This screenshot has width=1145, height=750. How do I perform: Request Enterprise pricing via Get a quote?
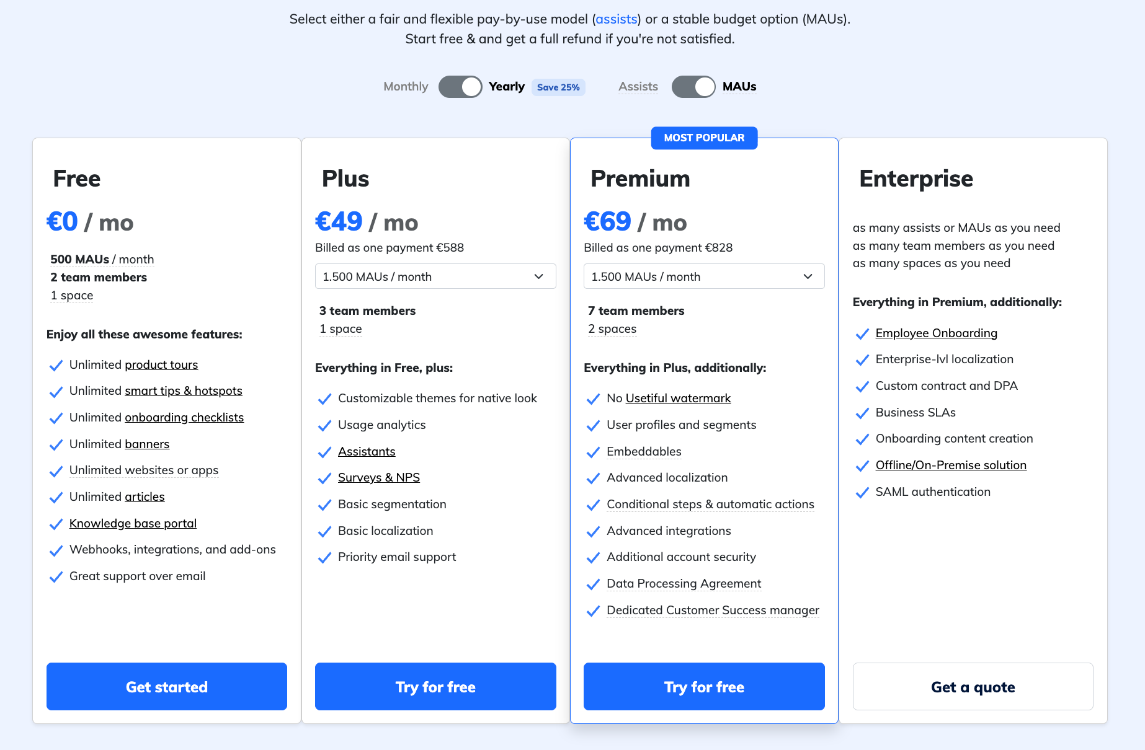[973, 687]
